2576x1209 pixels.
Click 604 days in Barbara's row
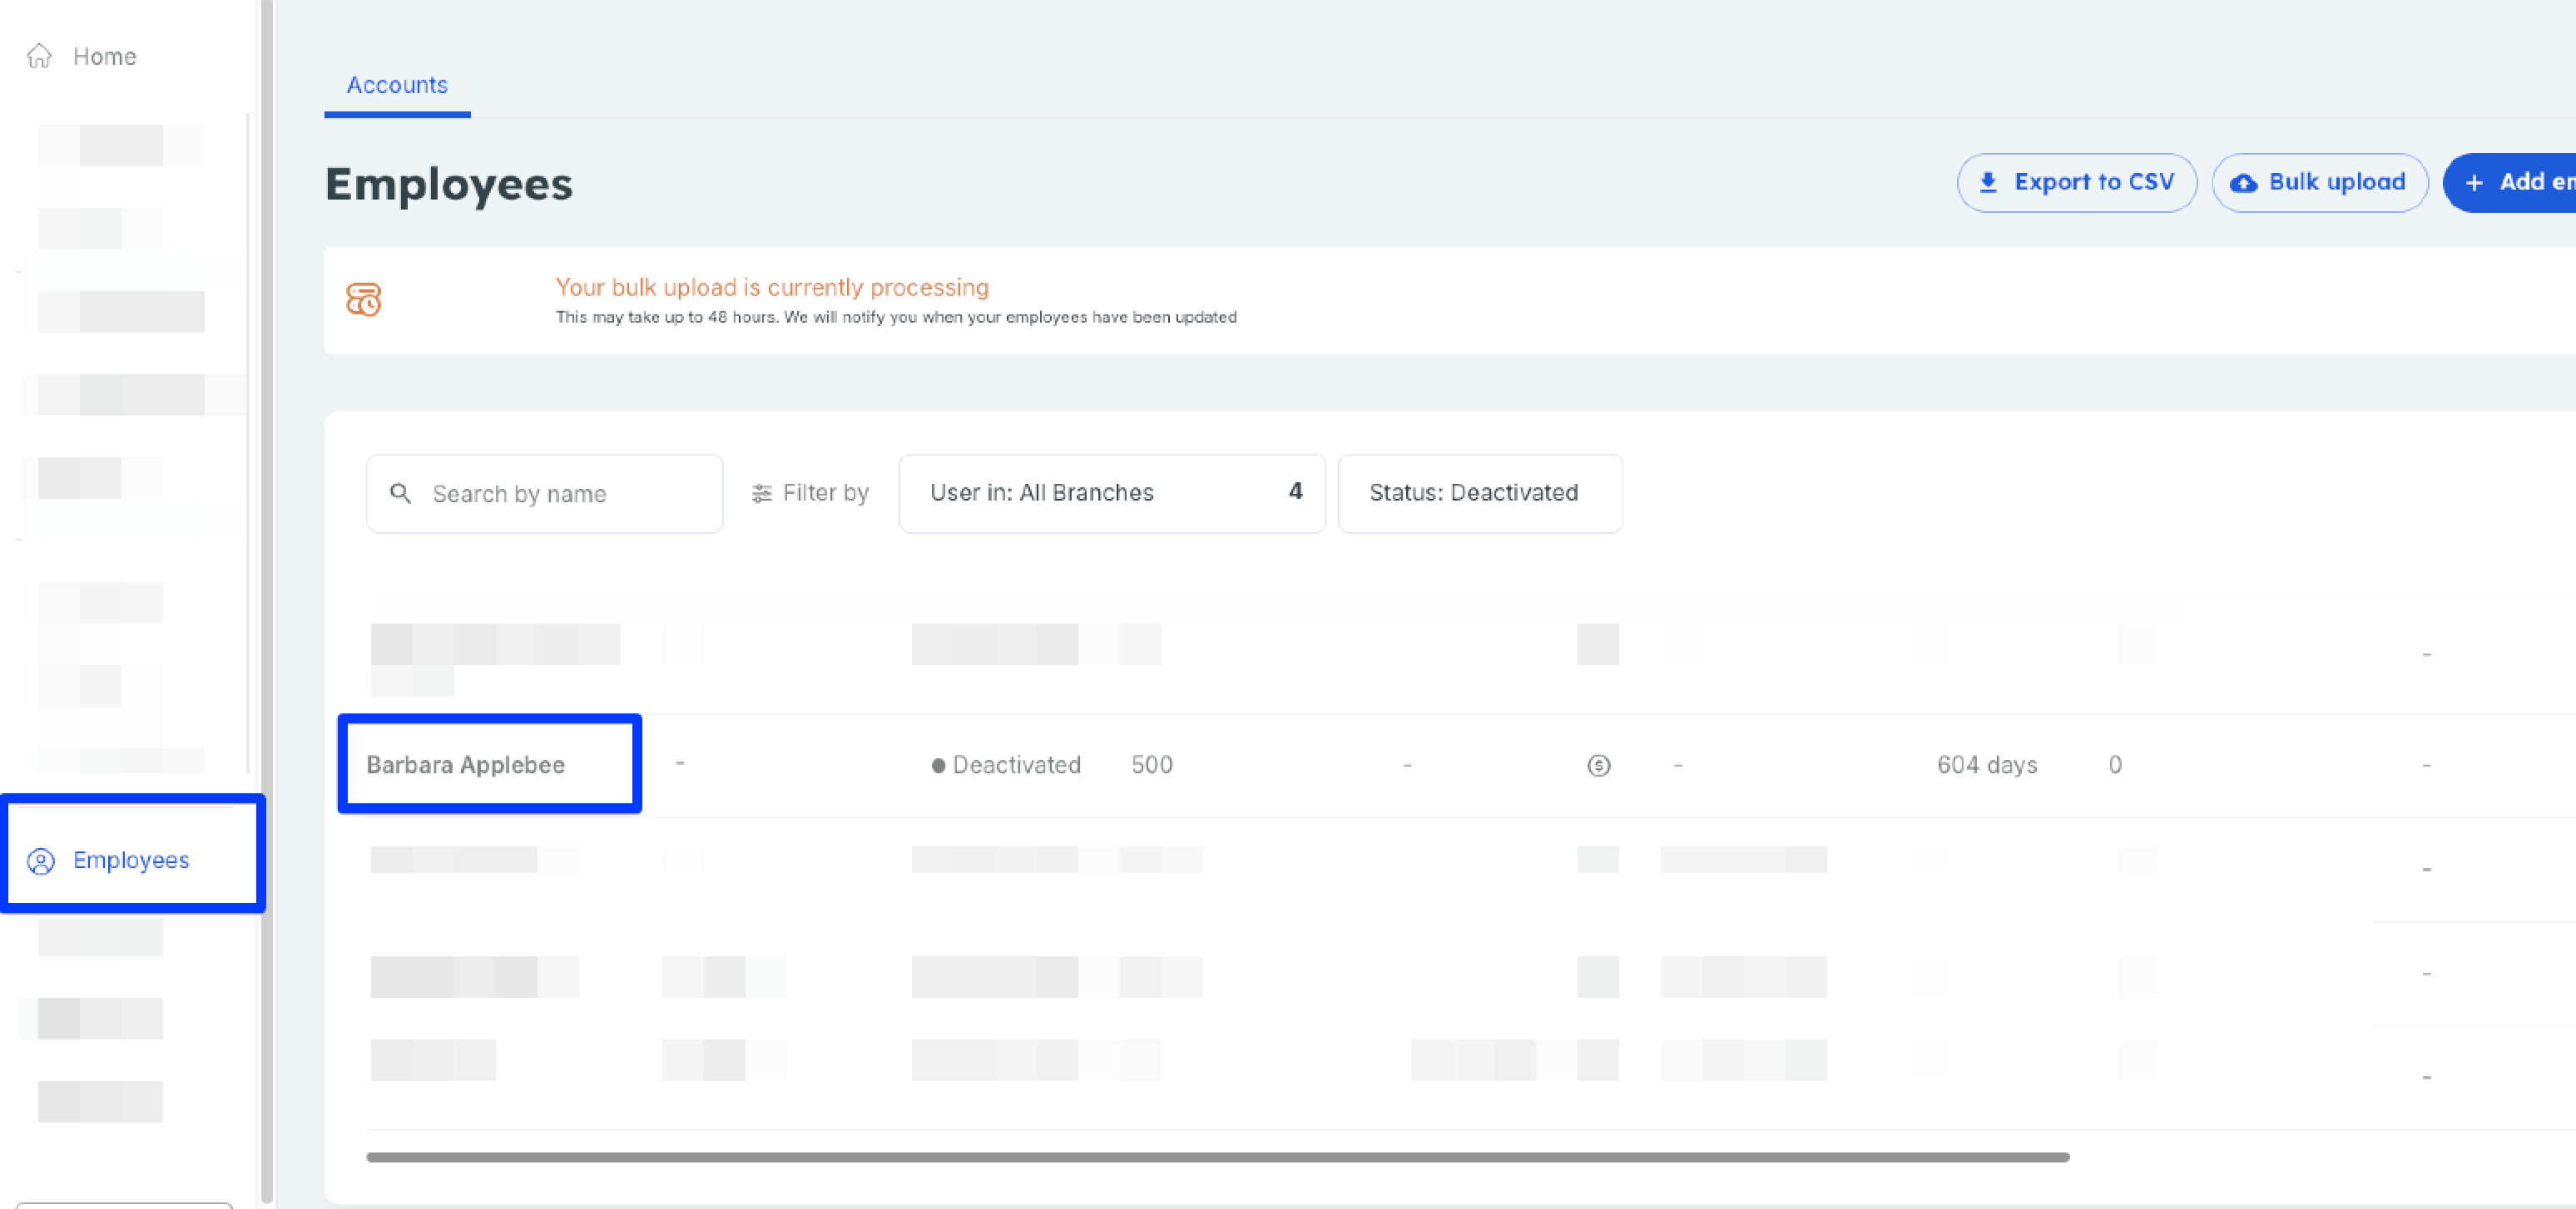pos(1987,765)
